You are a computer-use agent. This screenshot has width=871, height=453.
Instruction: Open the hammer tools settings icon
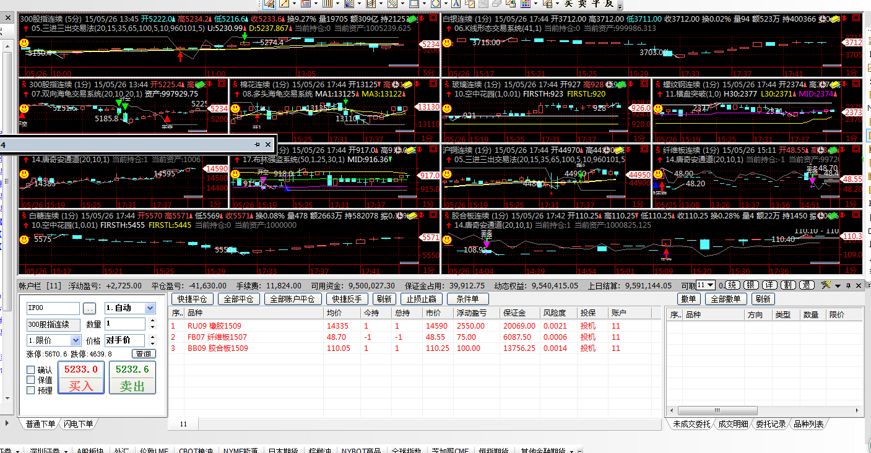coord(825,285)
